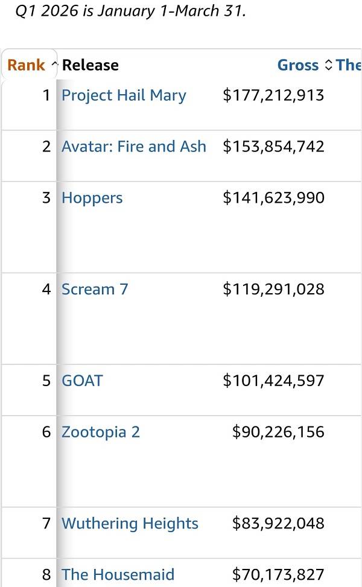The height and width of the screenshot is (587, 362).
Task: Open Zootopia 2 release page
Action: point(100,432)
